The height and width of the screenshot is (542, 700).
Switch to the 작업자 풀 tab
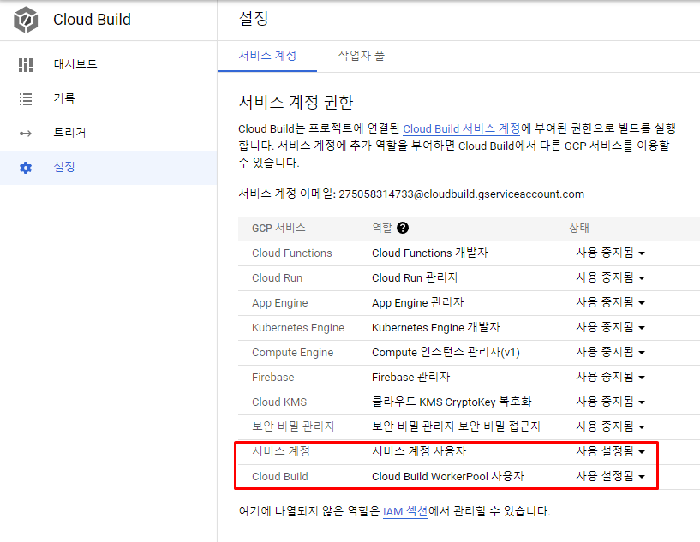(x=362, y=56)
